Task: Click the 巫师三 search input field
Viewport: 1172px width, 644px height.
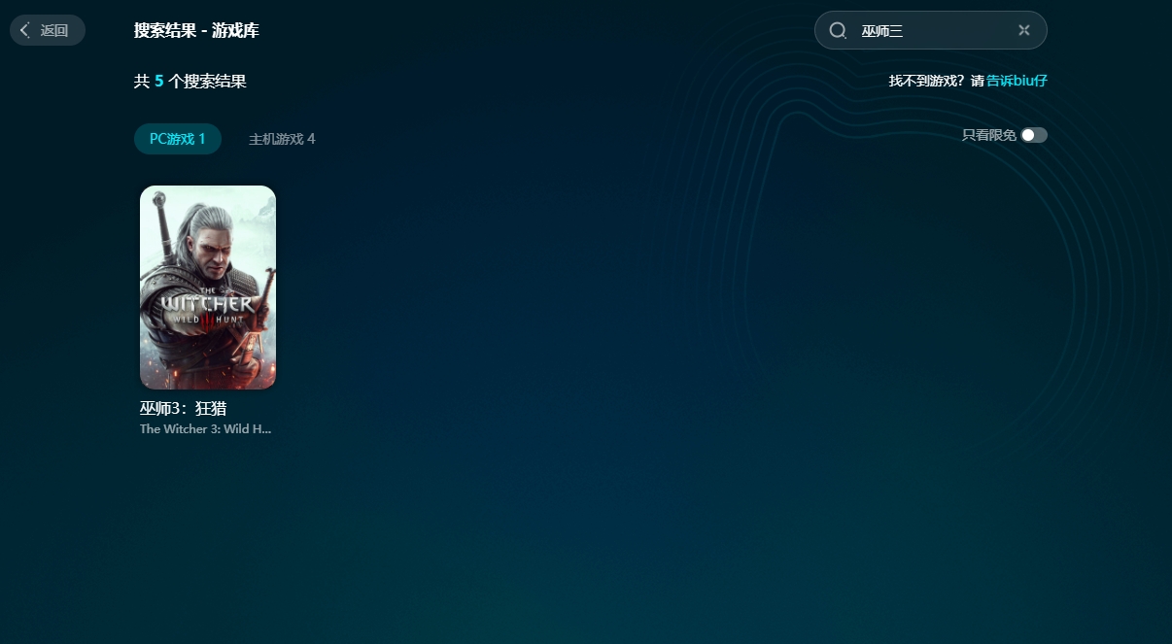Action: coord(930,30)
